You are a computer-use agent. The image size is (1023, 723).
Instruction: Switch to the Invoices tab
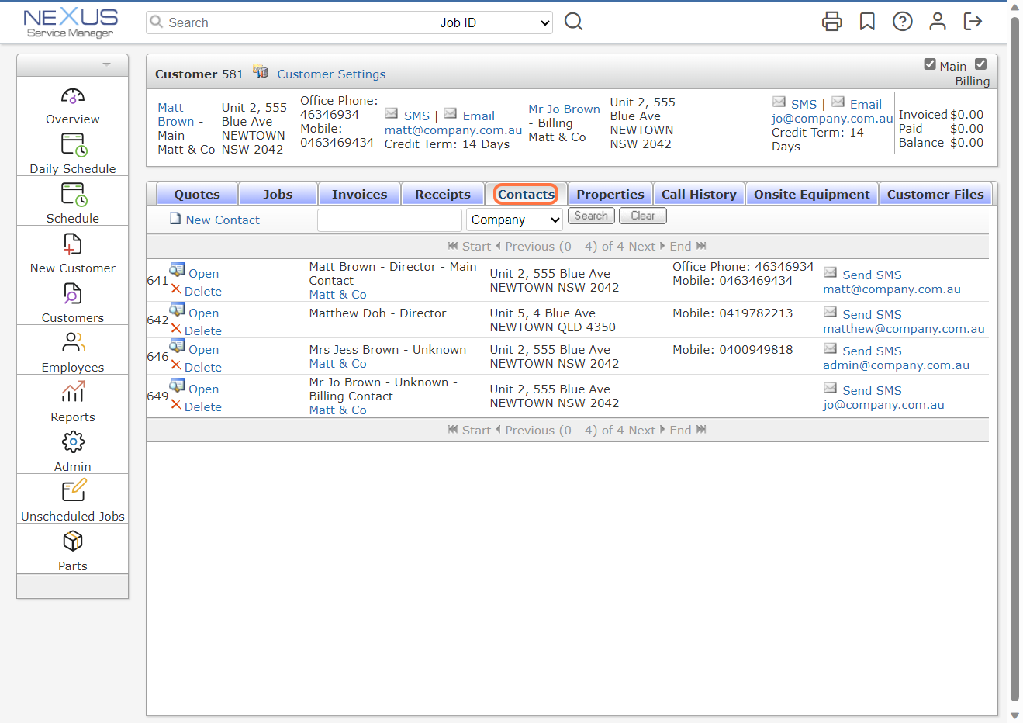pyautogui.click(x=359, y=193)
